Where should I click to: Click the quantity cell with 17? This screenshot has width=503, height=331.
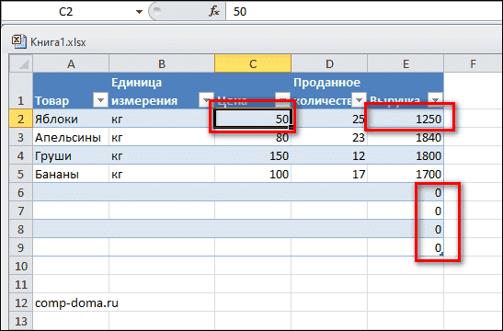pyautogui.click(x=329, y=174)
